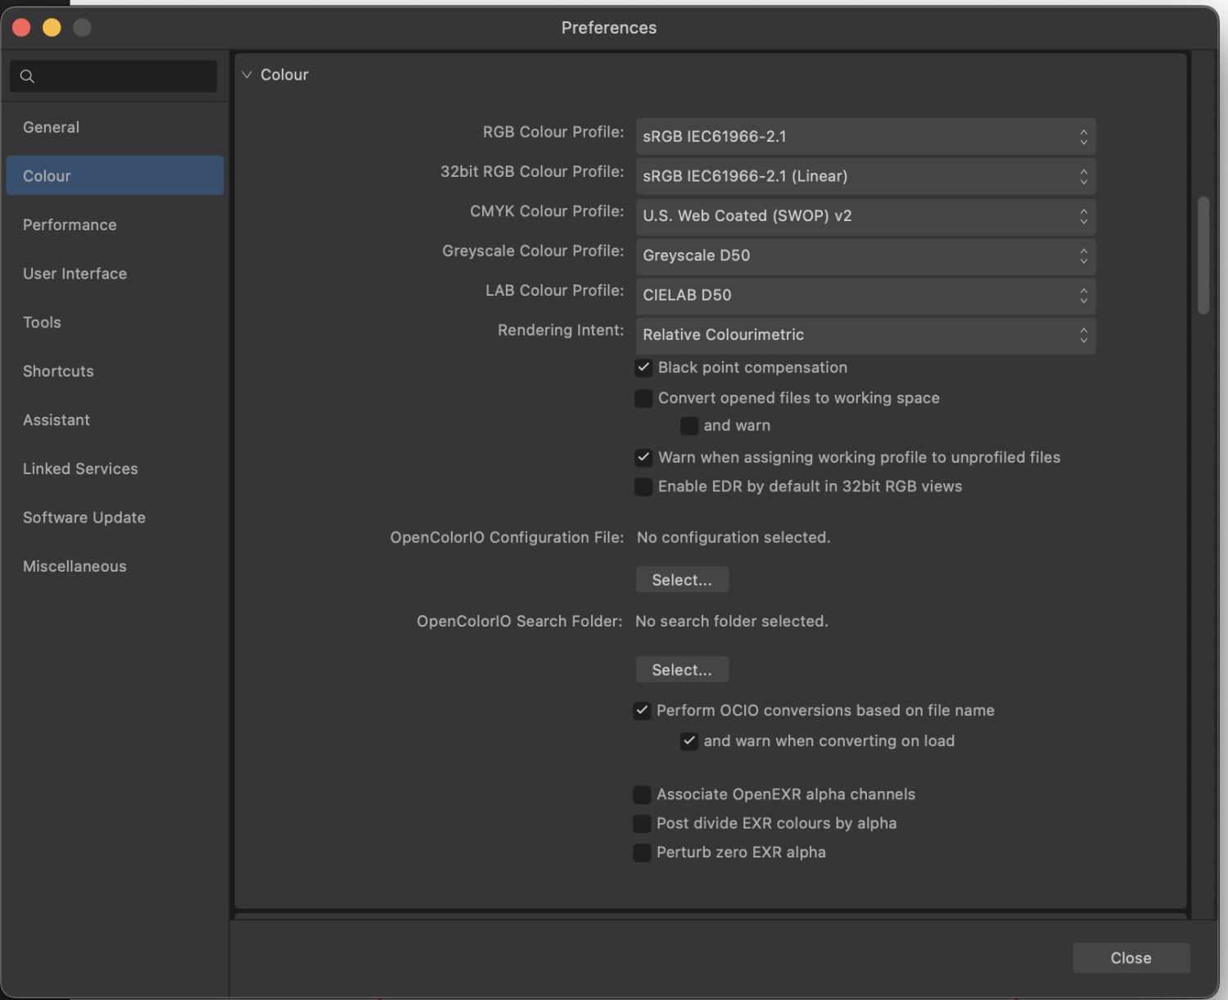Screen dimensions: 1228x1000
Task: Collapse the Colour section chevron
Action: coord(246,75)
